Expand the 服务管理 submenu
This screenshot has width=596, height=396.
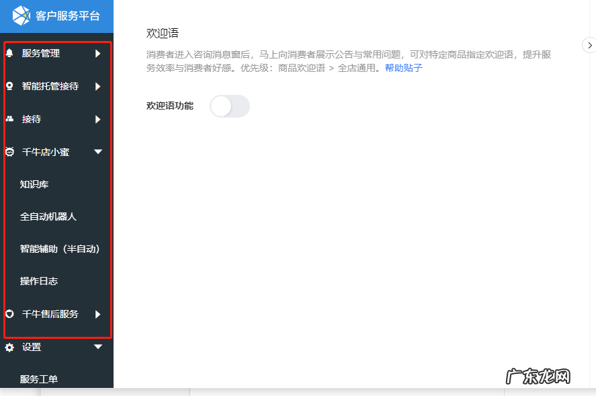[x=98, y=53]
